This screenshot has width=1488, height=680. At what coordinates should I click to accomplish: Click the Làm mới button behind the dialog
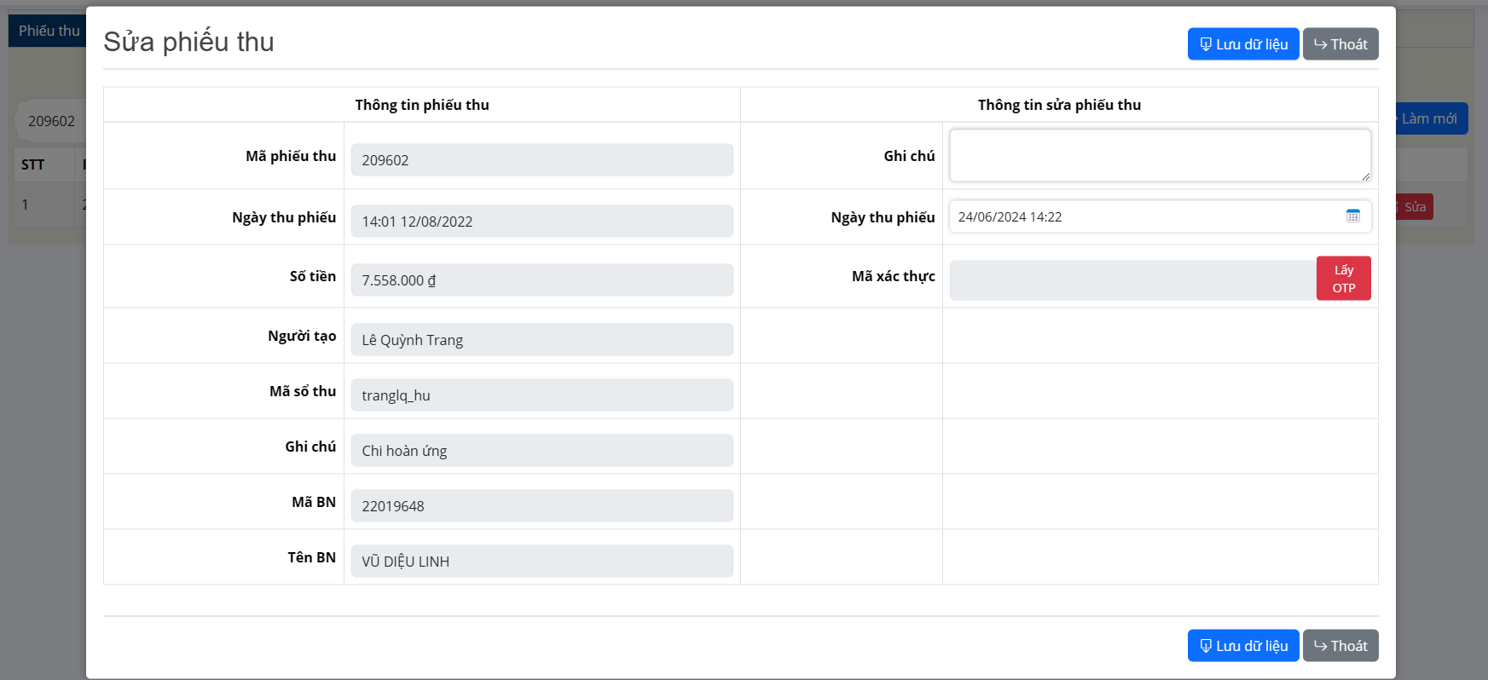(1431, 118)
